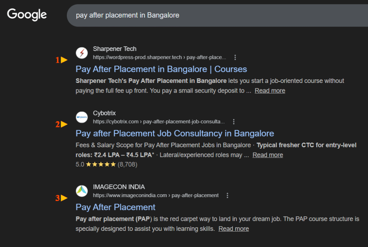368x247 pixels.
Task: Click the Google logo
Action: coord(27,15)
